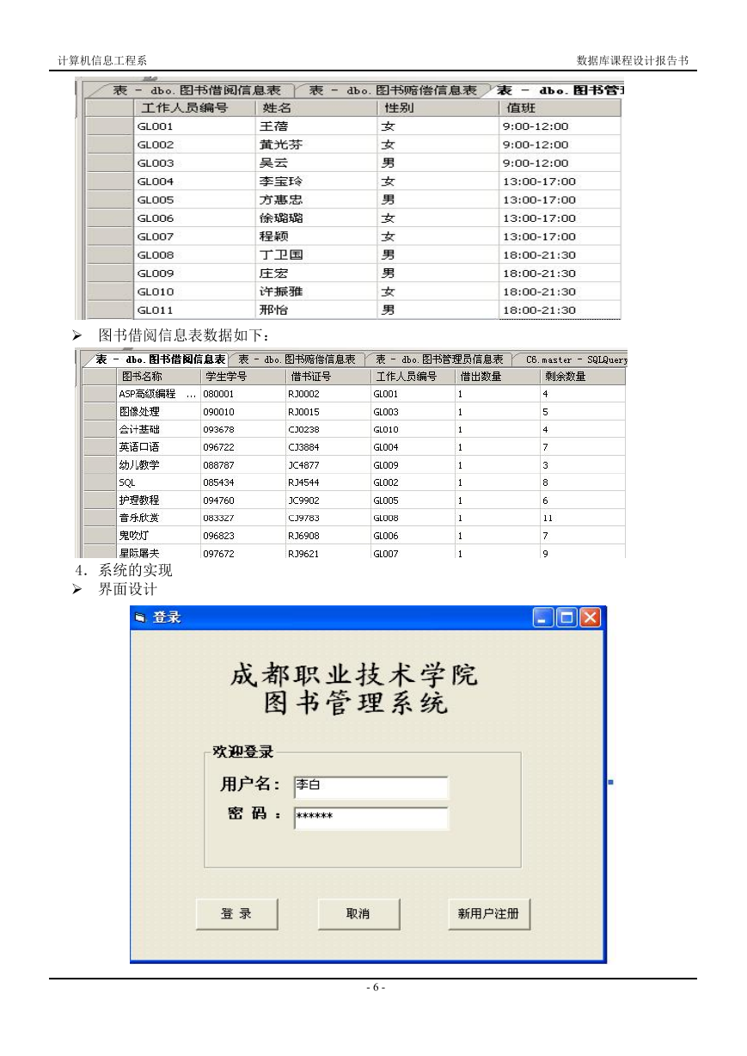Select the cell with name 丁卫国
The width and height of the screenshot is (747, 1056).
tap(315, 255)
